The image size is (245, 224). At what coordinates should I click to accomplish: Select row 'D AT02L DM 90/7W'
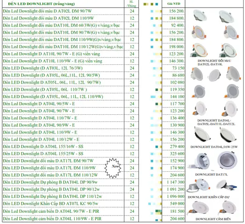click(47, 11)
